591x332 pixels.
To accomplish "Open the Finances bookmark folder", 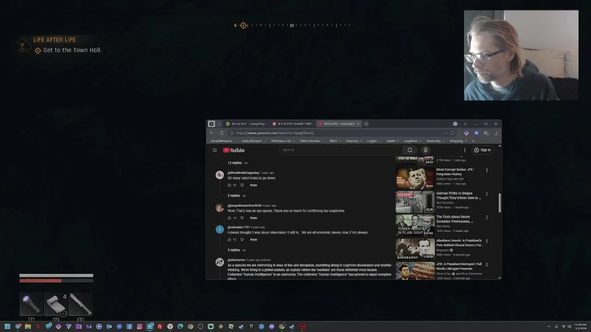I will coord(354,141).
